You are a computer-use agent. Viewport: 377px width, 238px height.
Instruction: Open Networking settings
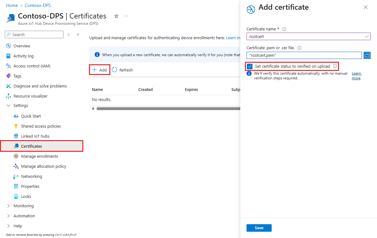[31, 176]
